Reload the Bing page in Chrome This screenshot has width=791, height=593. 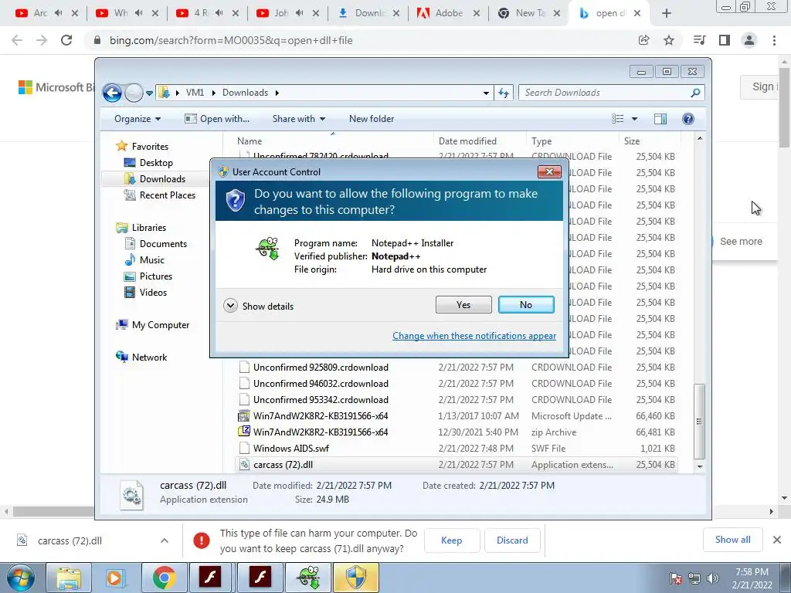click(66, 40)
